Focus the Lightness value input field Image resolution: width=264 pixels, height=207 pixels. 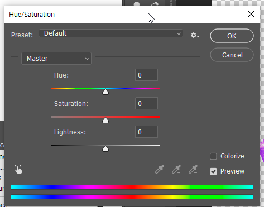pyautogui.click(x=146, y=132)
